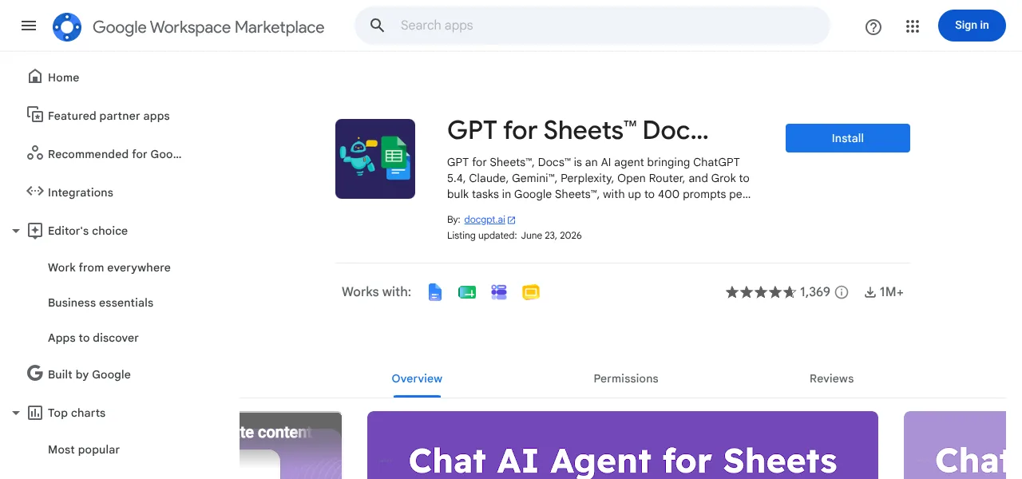Screen dimensions: 1022x479
Task: Open the partially visible right carousel image
Action: [955, 445]
